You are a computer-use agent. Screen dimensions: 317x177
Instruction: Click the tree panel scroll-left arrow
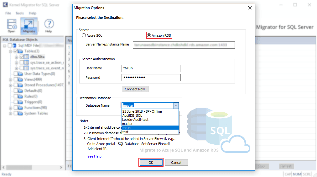[x=3, y=167]
